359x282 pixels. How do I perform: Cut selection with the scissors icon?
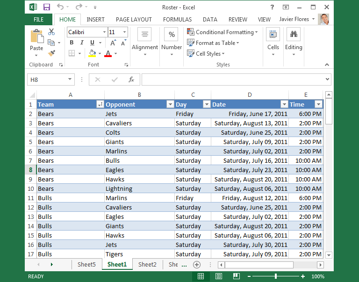tap(51, 32)
